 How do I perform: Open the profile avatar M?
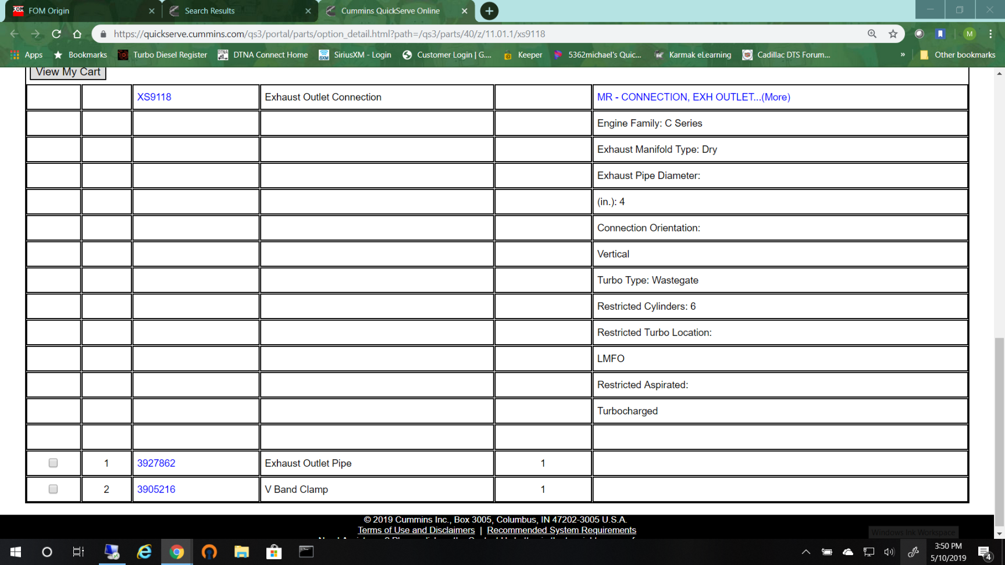969,34
